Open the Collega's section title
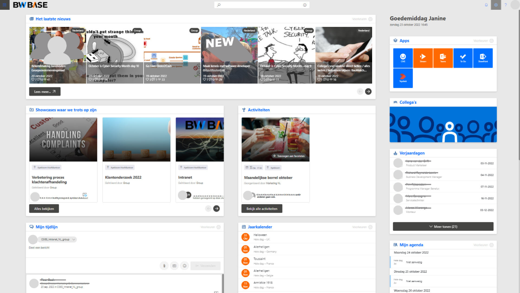Screen dimensions: 520x293 [x=408, y=102]
